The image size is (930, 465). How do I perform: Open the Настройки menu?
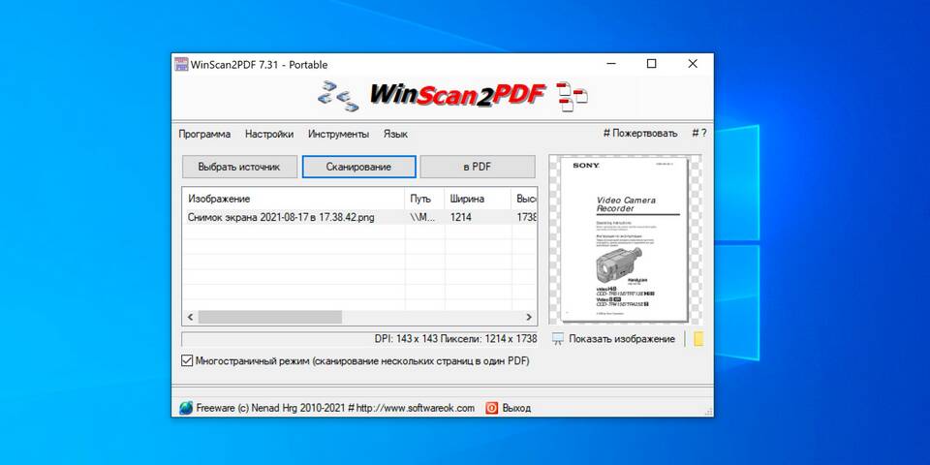pos(269,134)
